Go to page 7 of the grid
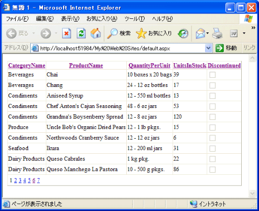 38,180
